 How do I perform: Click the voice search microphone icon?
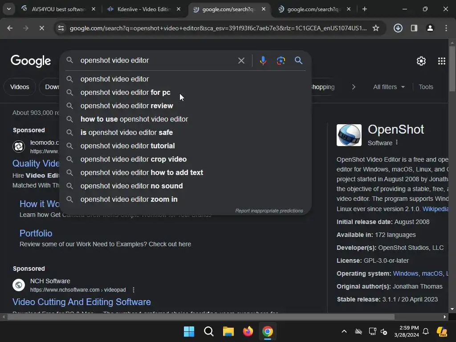pyautogui.click(x=263, y=61)
